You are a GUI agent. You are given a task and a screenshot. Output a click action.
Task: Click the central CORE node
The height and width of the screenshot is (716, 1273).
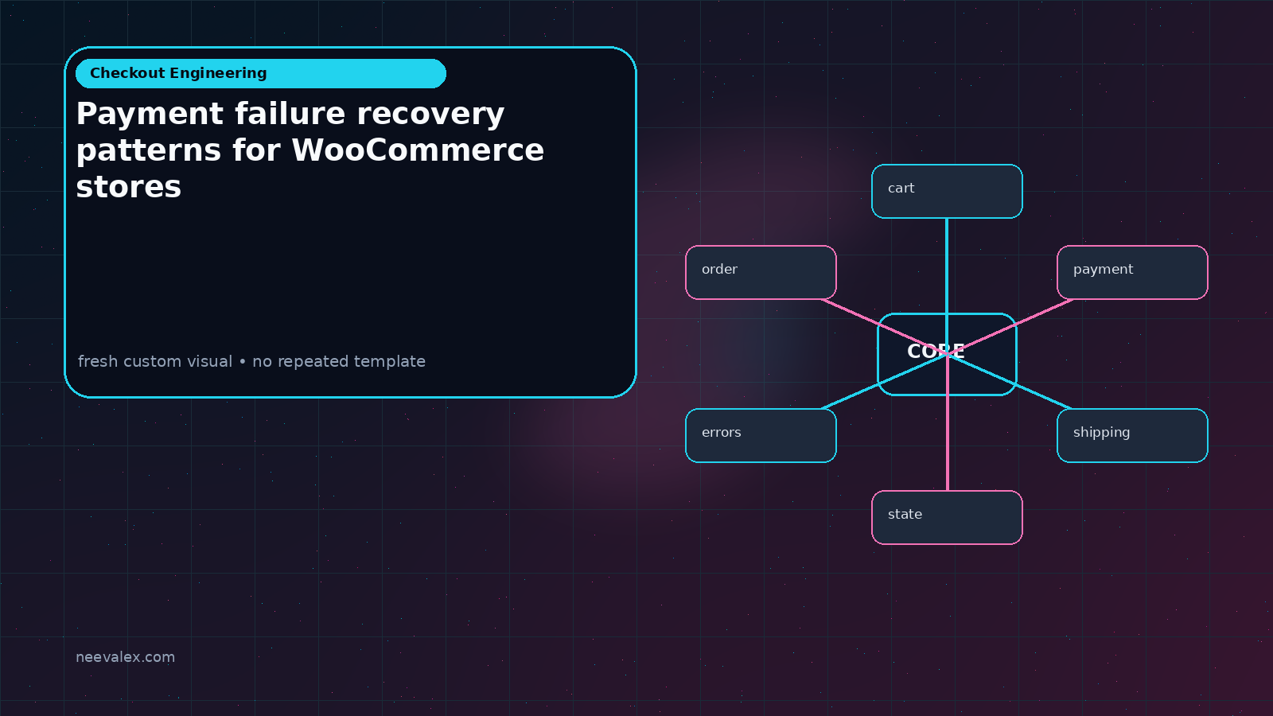(947, 354)
